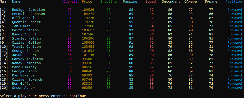Click the Price column header
244x98 pixels.
coord(87,2)
